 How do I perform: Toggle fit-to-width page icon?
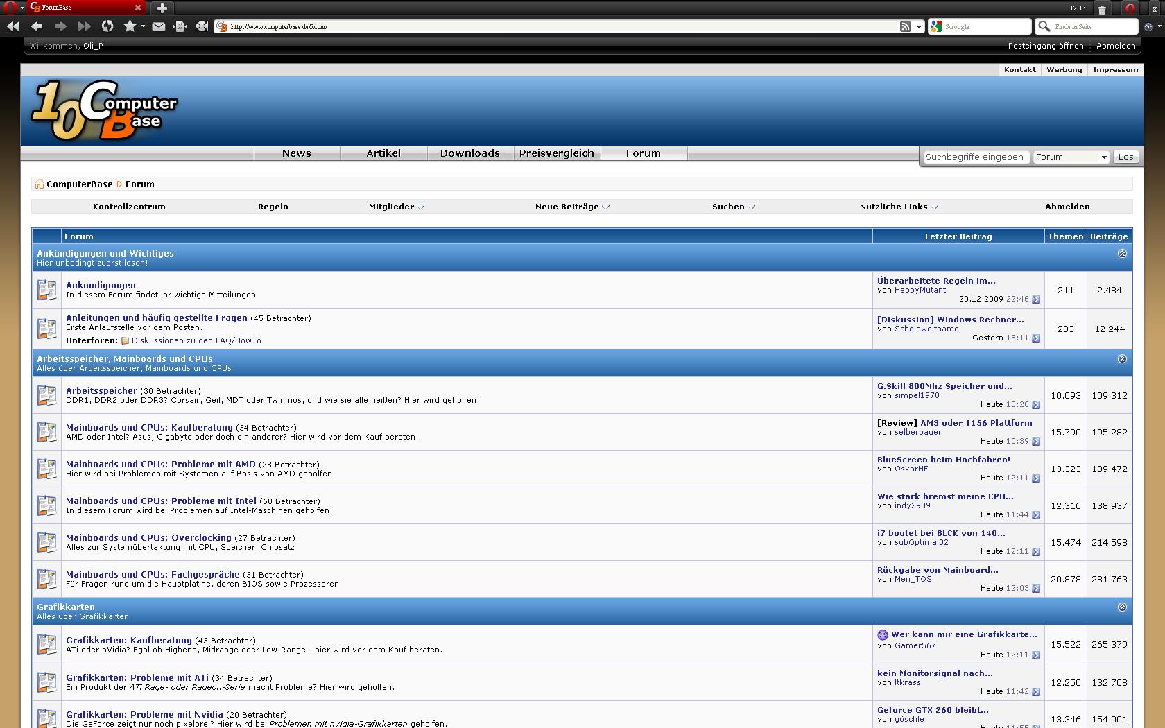180,26
